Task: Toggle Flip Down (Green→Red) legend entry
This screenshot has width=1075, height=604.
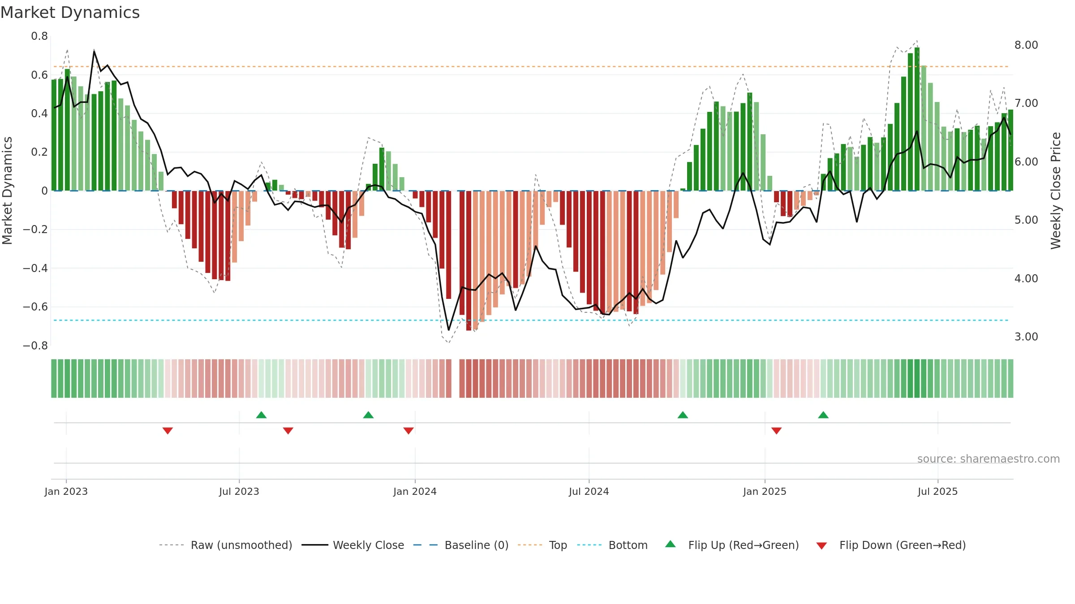Action: click(x=891, y=545)
